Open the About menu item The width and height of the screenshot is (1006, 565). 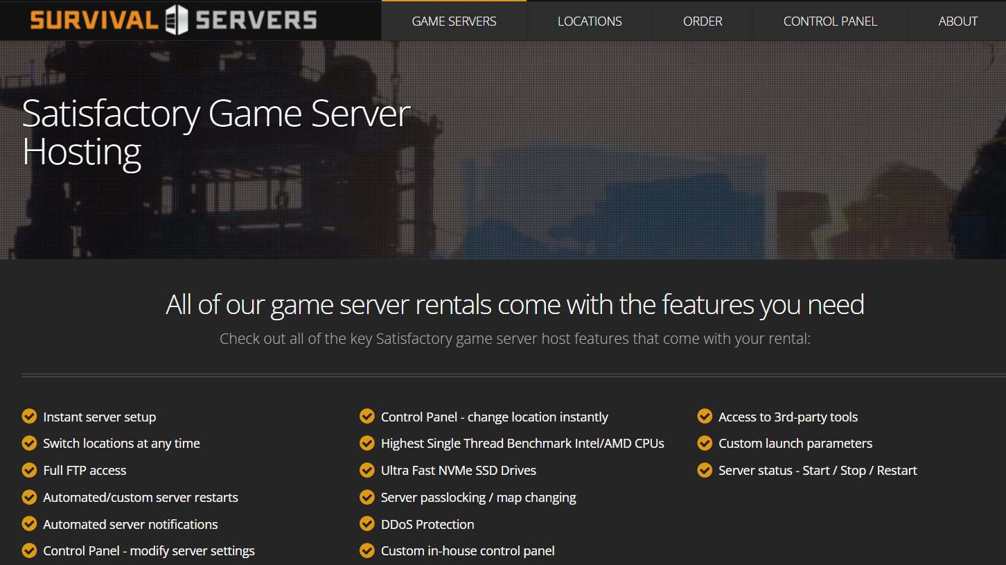click(958, 21)
